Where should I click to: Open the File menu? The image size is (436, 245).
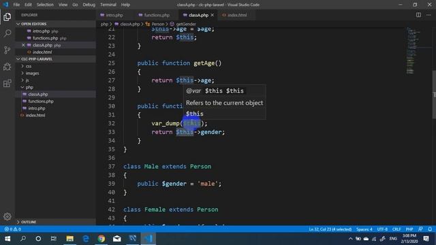pos(16,5)
